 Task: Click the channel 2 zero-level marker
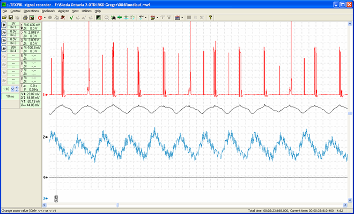click(x=46, y=137)
